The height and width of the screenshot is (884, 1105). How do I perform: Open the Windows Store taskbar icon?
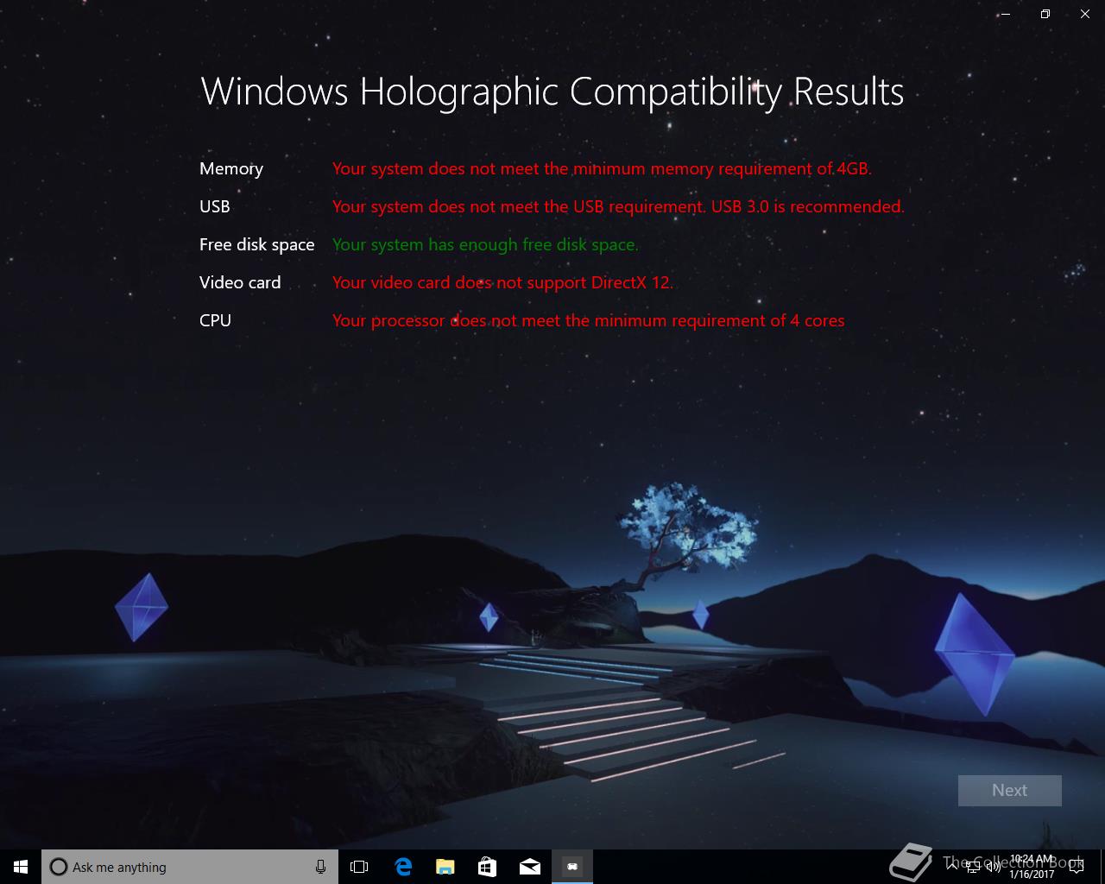pos(488,867)
